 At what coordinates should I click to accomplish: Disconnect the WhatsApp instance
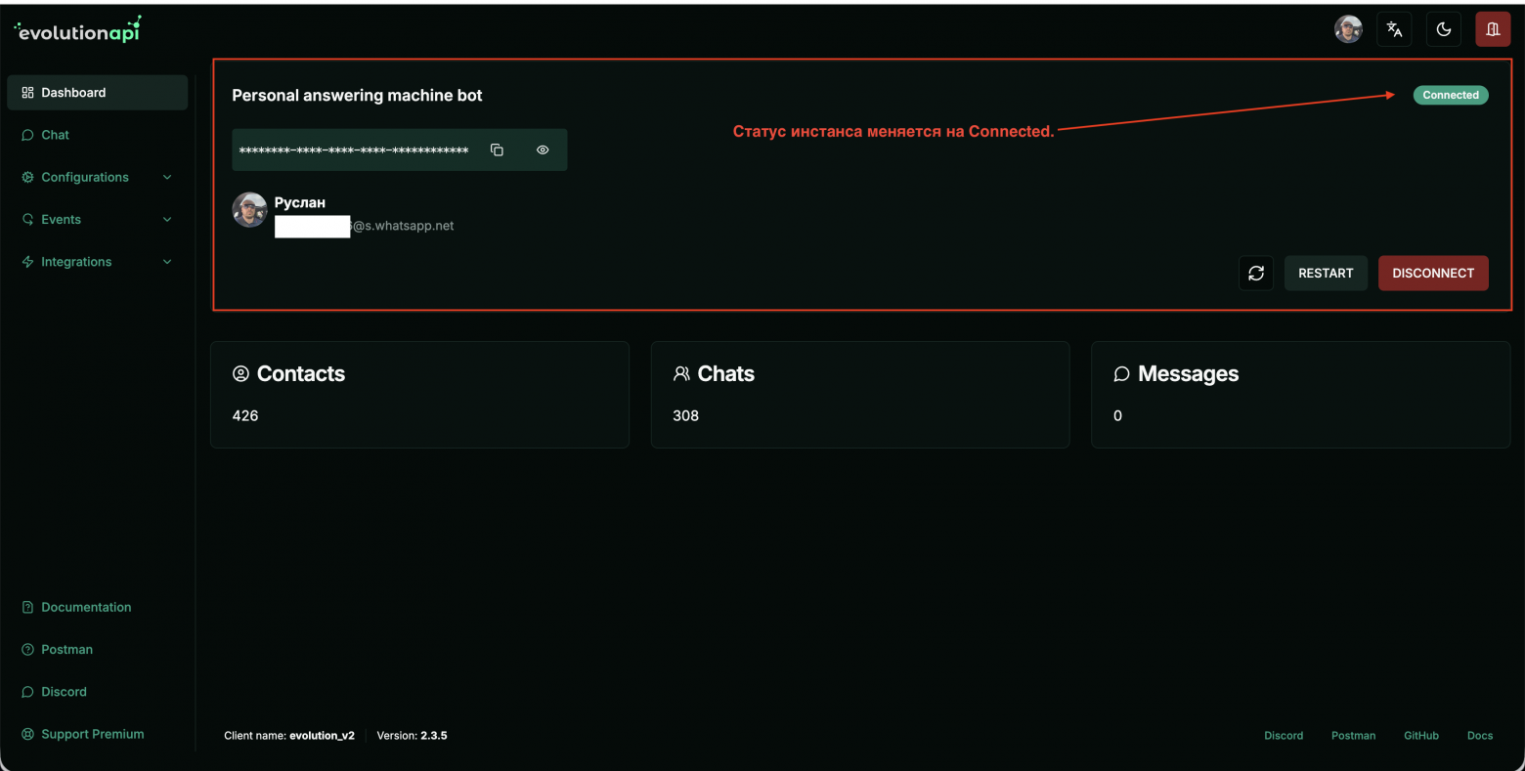(1433, 274)
